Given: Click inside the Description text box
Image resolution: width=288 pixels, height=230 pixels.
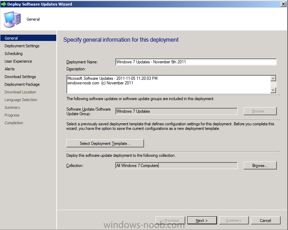Looking at the screenshot, I should tap(168, 84).
